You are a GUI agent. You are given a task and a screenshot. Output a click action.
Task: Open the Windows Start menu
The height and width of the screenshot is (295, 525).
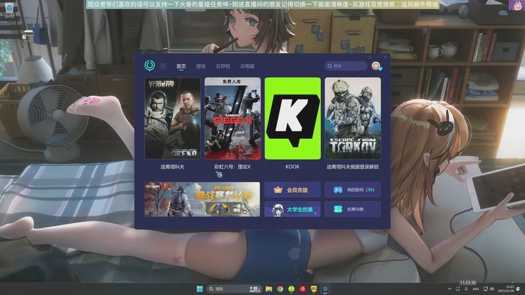(199, 288)
